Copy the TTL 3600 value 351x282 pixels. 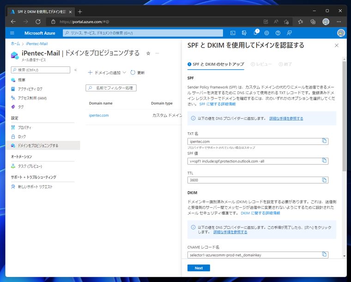pyautogui.click(x=324, y=180)
